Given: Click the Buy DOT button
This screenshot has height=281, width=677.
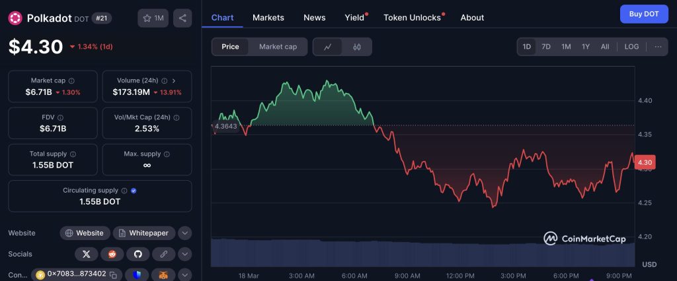Looking at the screenshot, I should coord(643,14).
